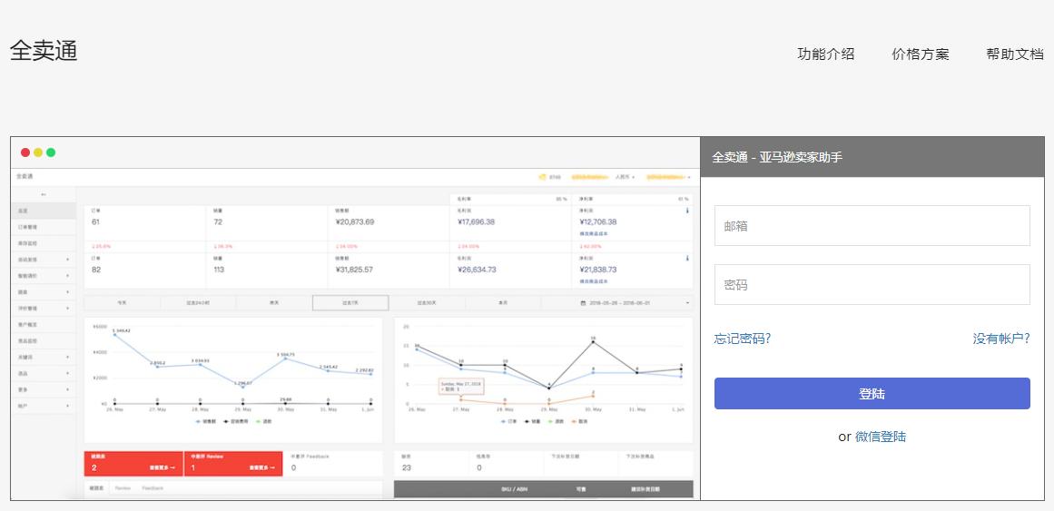Click the info icon beside ¥12,706.38
The width and height of the screenshot is (1054, 511).
687,211
